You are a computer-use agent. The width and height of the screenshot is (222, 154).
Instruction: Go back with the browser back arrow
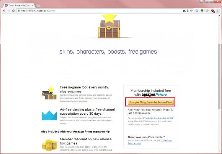coord(4,11)
